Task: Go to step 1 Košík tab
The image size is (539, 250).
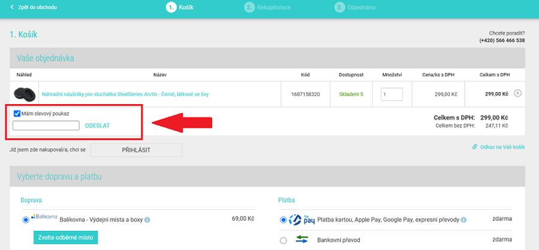Action: coord(181,7)
